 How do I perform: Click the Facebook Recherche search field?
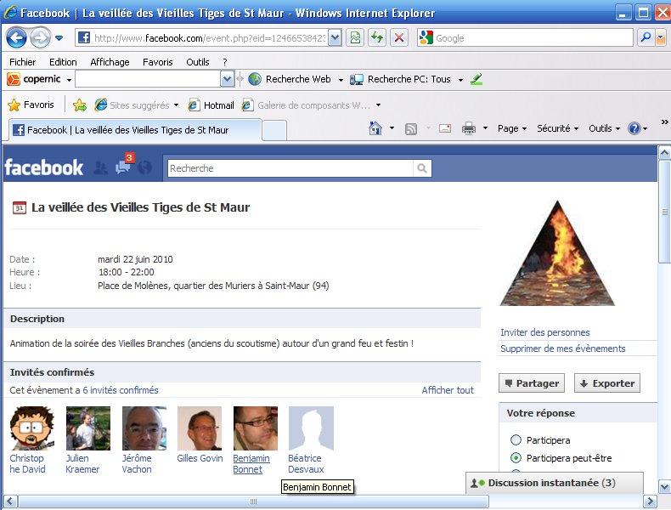pyautogui.click(x=290, y=168)
